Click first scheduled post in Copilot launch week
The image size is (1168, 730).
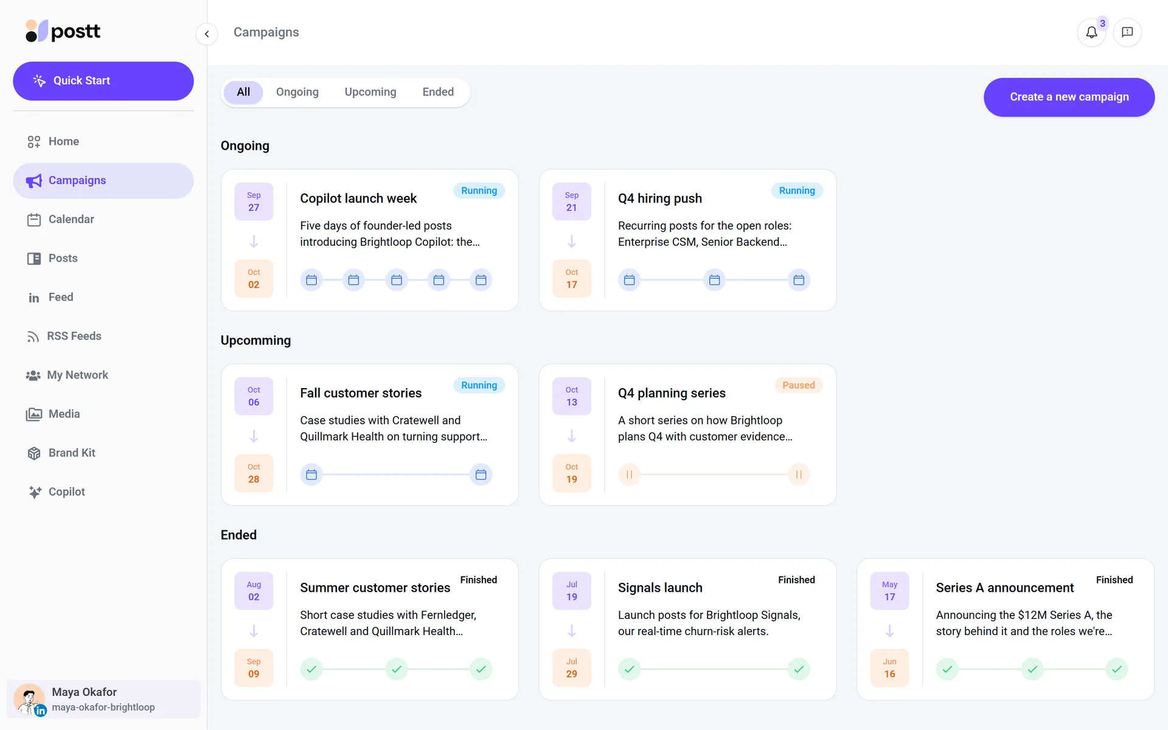tap(311, 280)
